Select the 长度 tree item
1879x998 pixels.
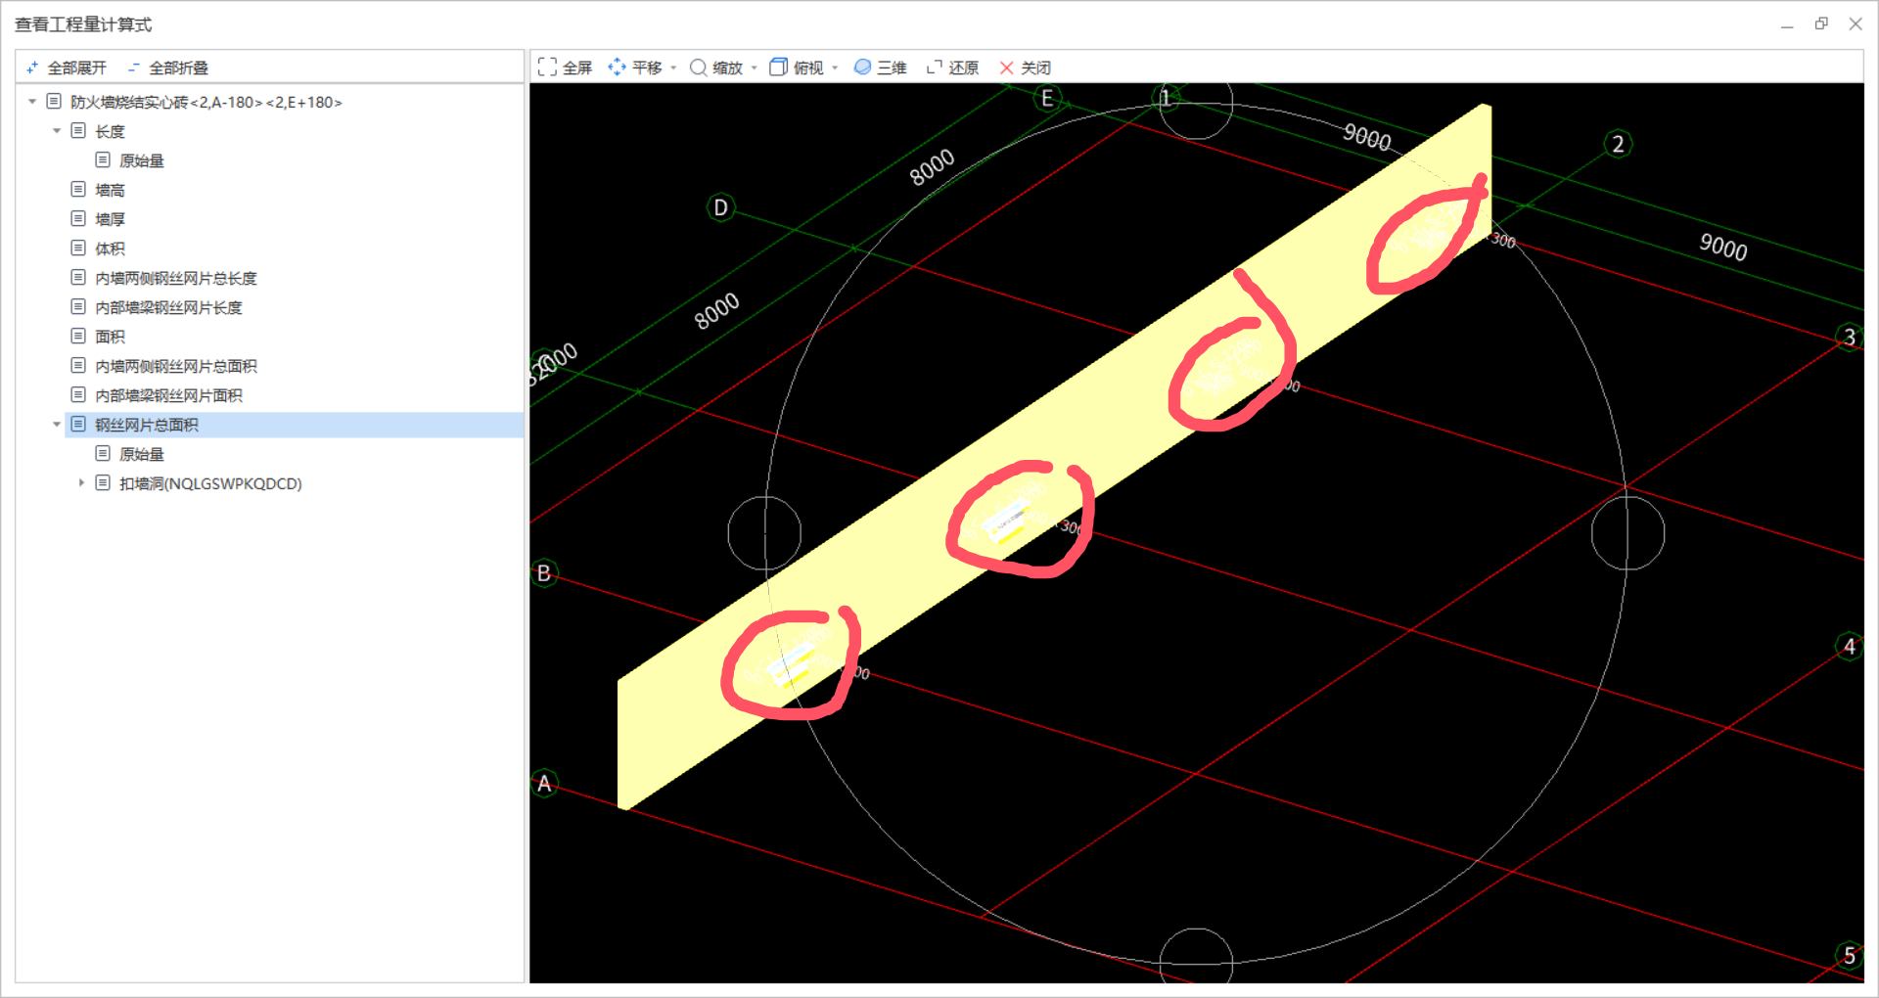[x=110, y=131]
